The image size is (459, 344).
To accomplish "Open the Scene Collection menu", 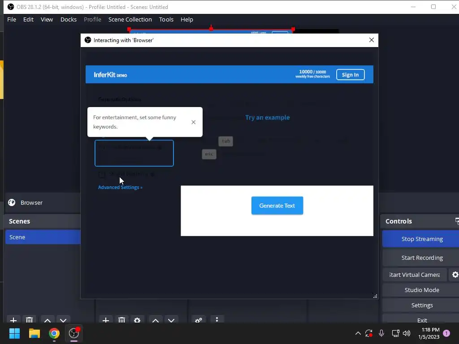I will 130,19.
